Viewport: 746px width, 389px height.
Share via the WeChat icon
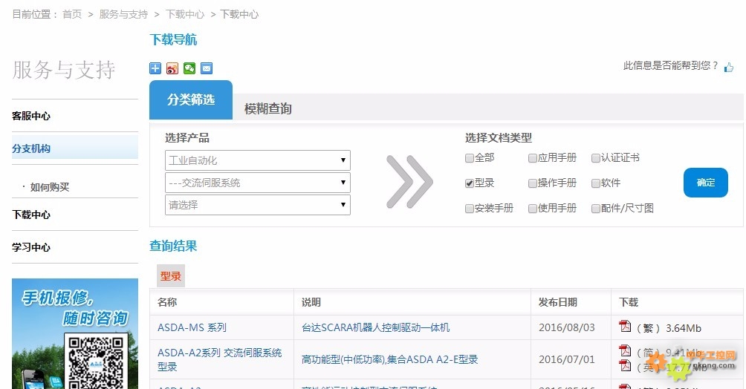pos(189,68)
